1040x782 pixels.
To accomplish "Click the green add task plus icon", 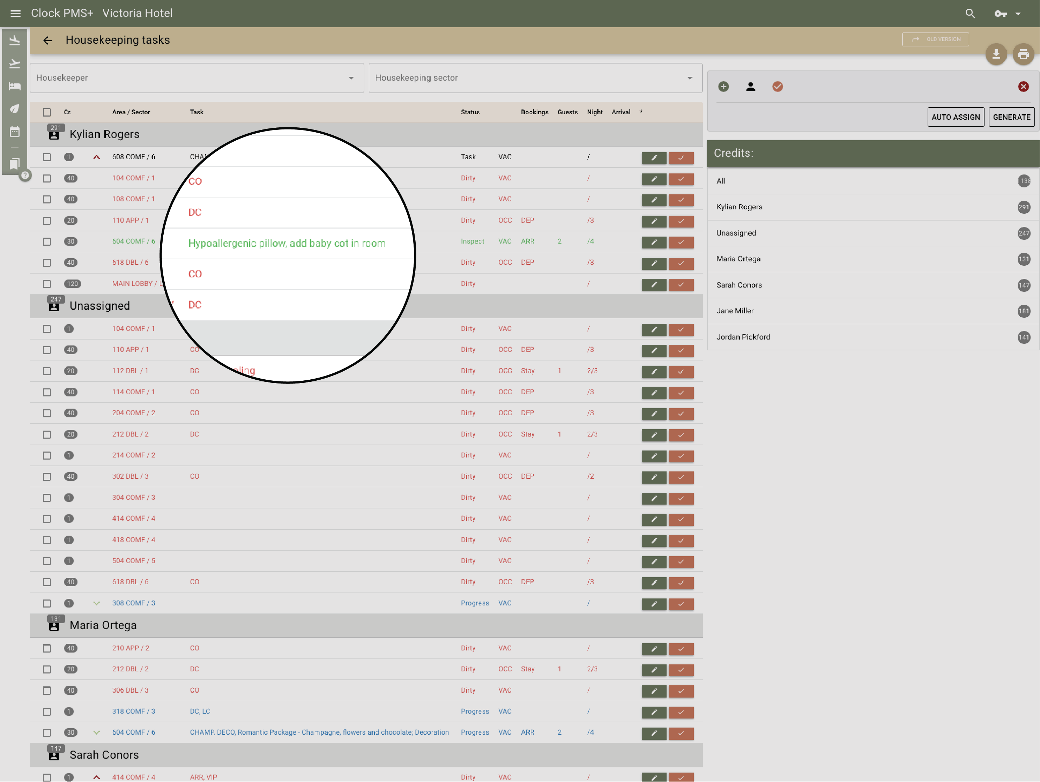I will click(723, 87).
